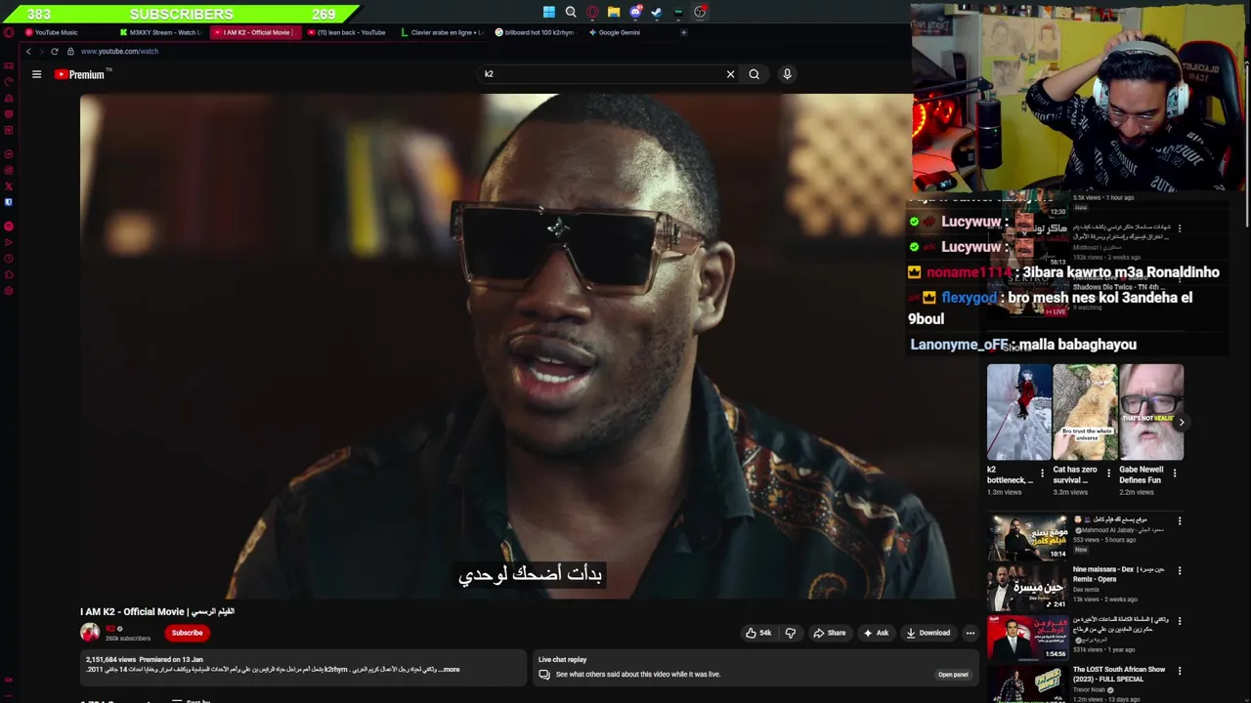Open the billboard hot 100 k2rhym tab
The width and height of the screenshot is (1251, 703).
click(536, 32)
